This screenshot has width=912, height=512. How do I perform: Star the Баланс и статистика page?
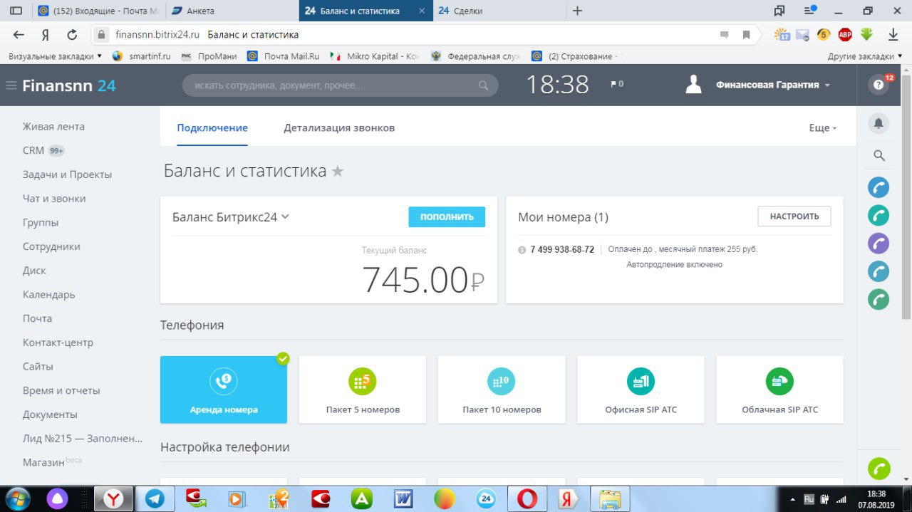point(338,171)
